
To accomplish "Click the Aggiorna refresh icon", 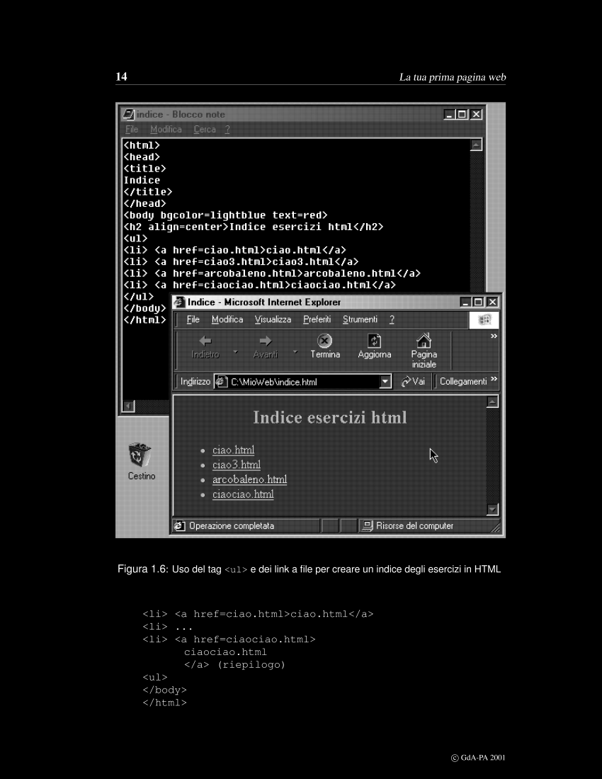I will click(375, 341).
